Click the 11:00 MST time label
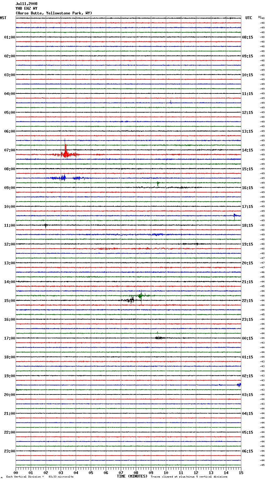This screenshot has width=266, height=481. 10,225
